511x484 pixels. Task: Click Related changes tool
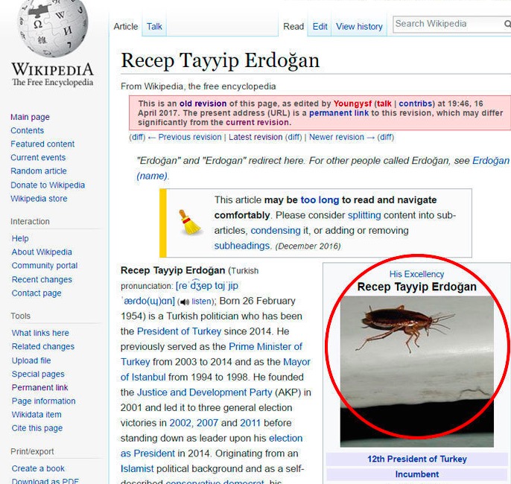[x=42, y=346]
